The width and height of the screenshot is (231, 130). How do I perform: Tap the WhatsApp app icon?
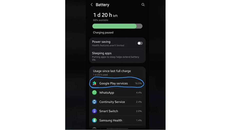94,92
